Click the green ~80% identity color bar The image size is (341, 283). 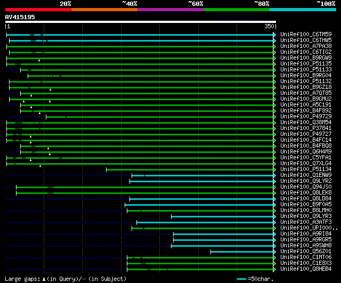(x=237, y=10)
